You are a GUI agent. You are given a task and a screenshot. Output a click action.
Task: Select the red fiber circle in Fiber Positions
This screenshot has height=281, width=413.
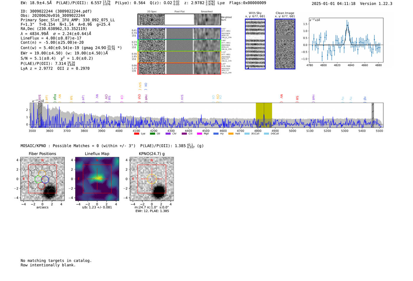pos(41,186)
